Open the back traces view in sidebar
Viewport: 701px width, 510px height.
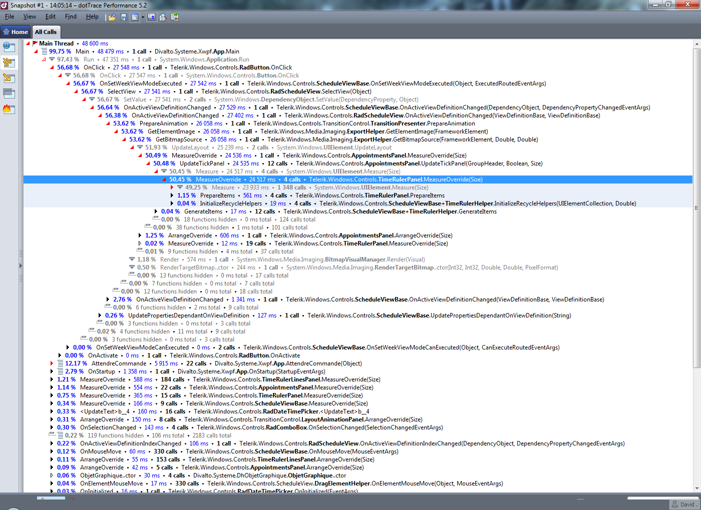9,78
